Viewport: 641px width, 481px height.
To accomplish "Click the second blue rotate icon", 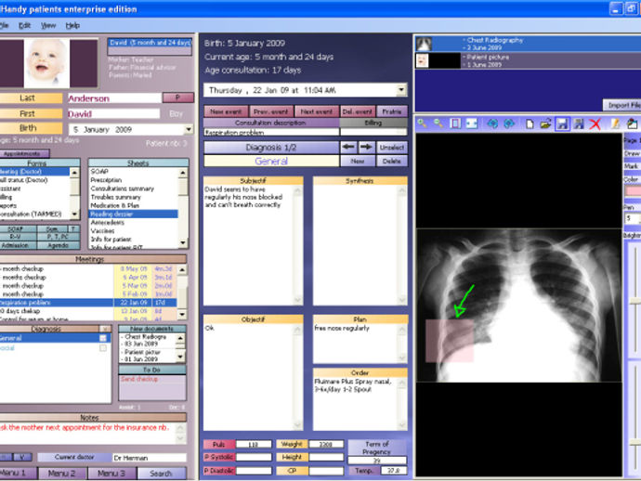I will [x=509, y=123].
